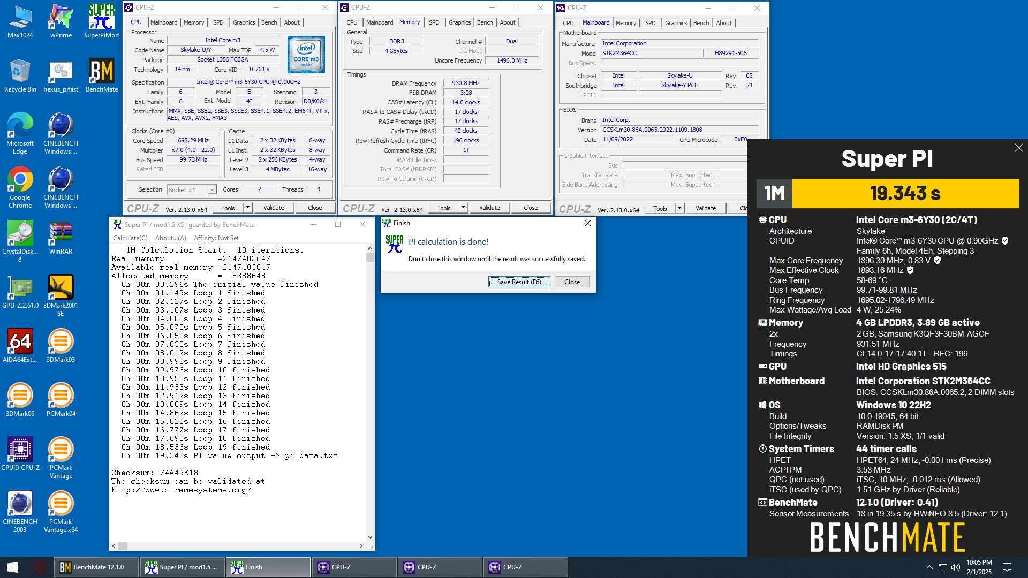Switch to SPD tab in first CPU-Z window

tap(218, 22)
